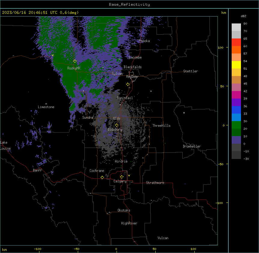Select the yellow diamond marker between Olds and Didsbury
The height and width of the screenshot is (253, 259).
tap(117, 125)
